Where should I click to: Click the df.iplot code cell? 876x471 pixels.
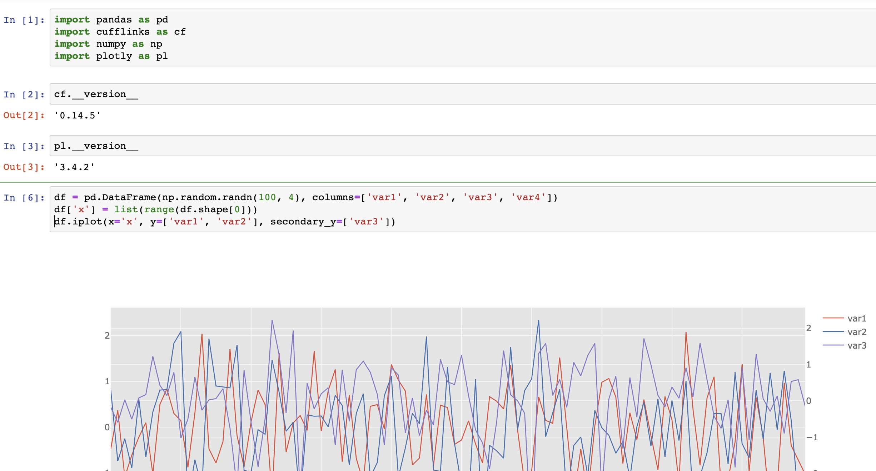coord(463,209)
